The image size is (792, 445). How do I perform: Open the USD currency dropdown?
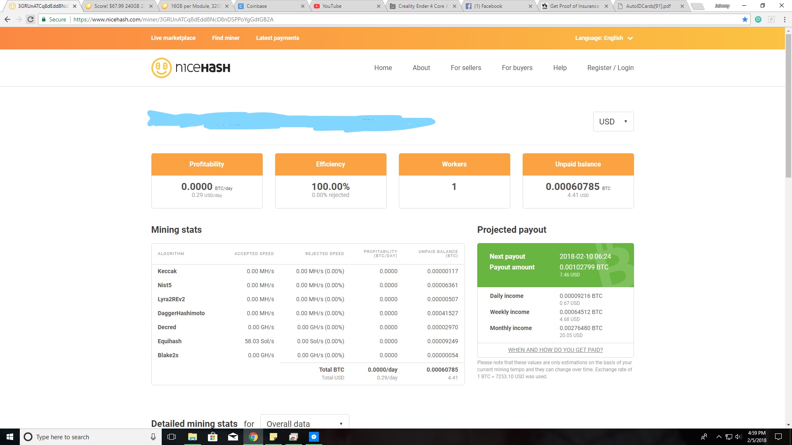(613, 121)
